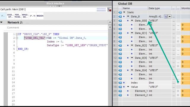Collapse the Value struct node

click(x=128, y=87)
